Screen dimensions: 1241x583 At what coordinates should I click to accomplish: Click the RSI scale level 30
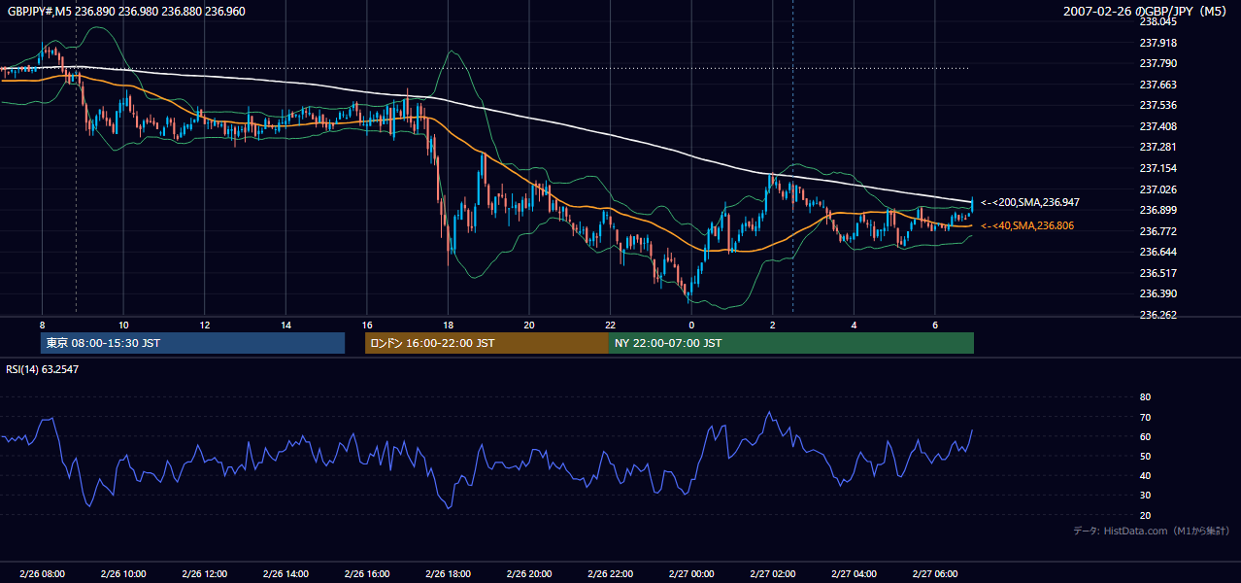coord(1145,496)
